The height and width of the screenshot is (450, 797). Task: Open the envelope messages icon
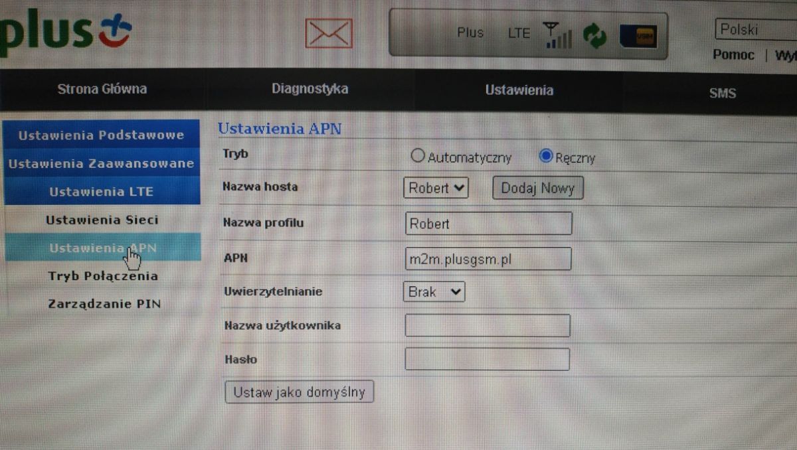point(329,33)
